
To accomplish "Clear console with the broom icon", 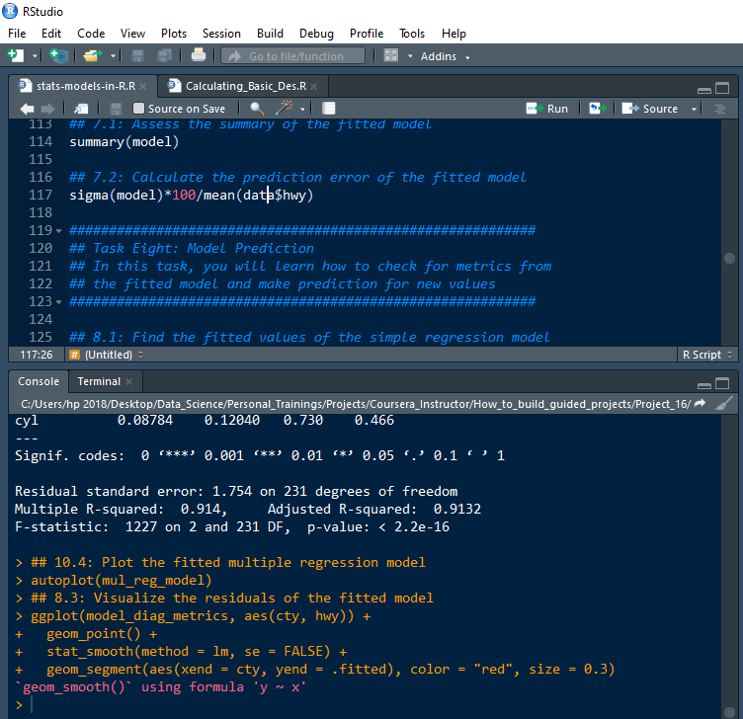I will pos(724,404).
